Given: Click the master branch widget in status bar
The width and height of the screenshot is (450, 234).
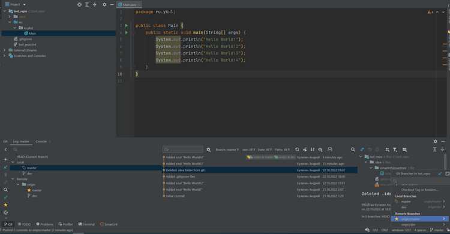Looking at the screenshot, I should (437, 230).
